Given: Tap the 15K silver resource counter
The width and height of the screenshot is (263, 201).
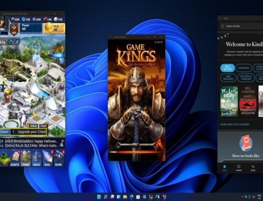Looking at the screenshot, I should (x=58, y=19).
